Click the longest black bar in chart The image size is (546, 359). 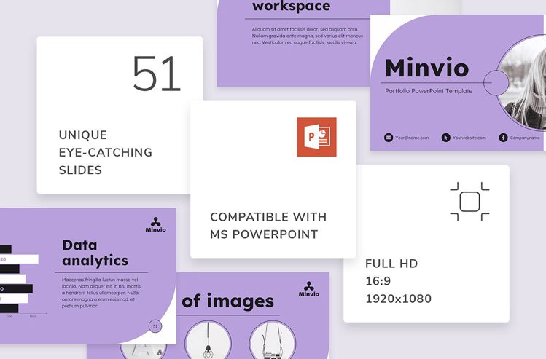(x=16, y=289)
